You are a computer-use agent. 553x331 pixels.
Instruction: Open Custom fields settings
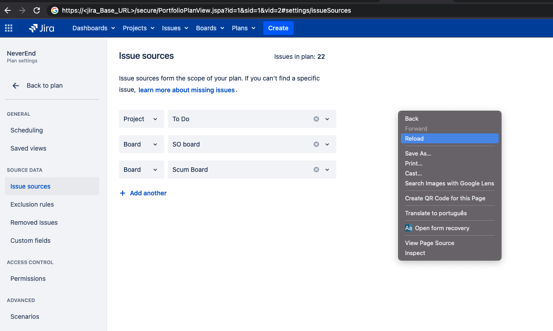52,241
